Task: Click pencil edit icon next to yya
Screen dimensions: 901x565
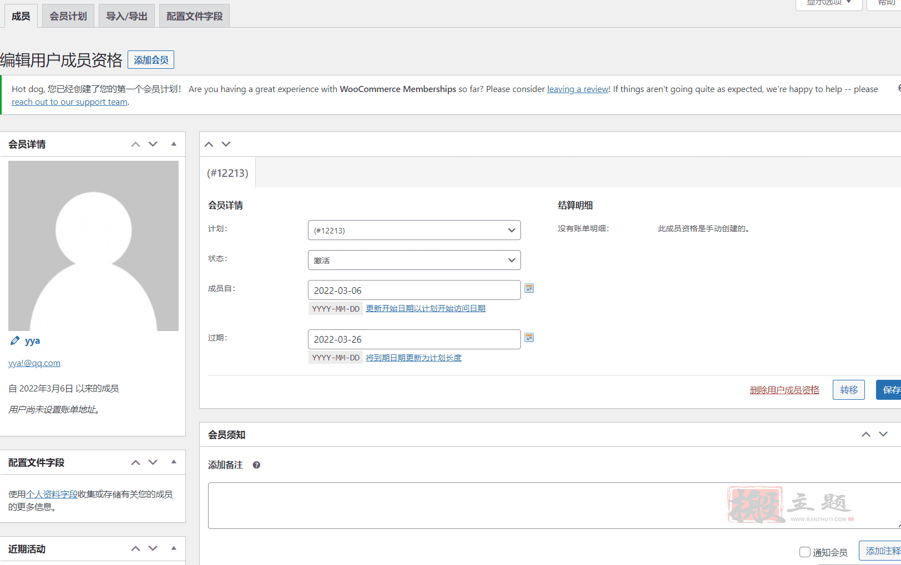Action: [x=15, y=340]
